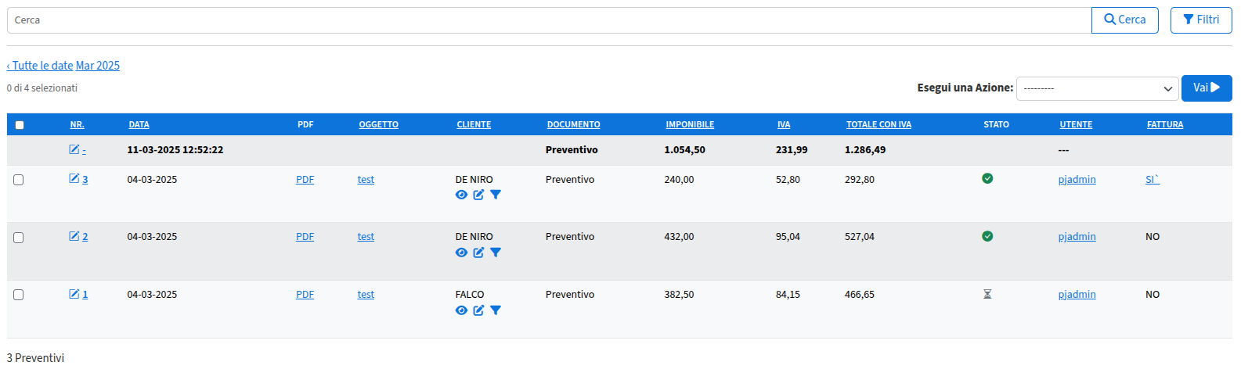Sort by OGGETTO column header

tap(379, 124)
